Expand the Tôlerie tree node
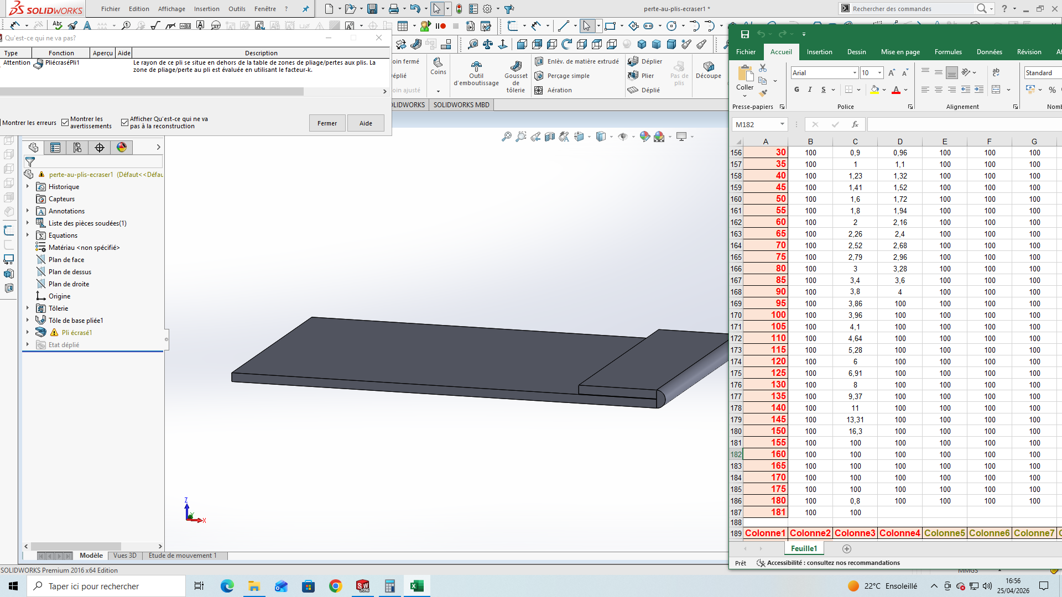 (28, 308)
